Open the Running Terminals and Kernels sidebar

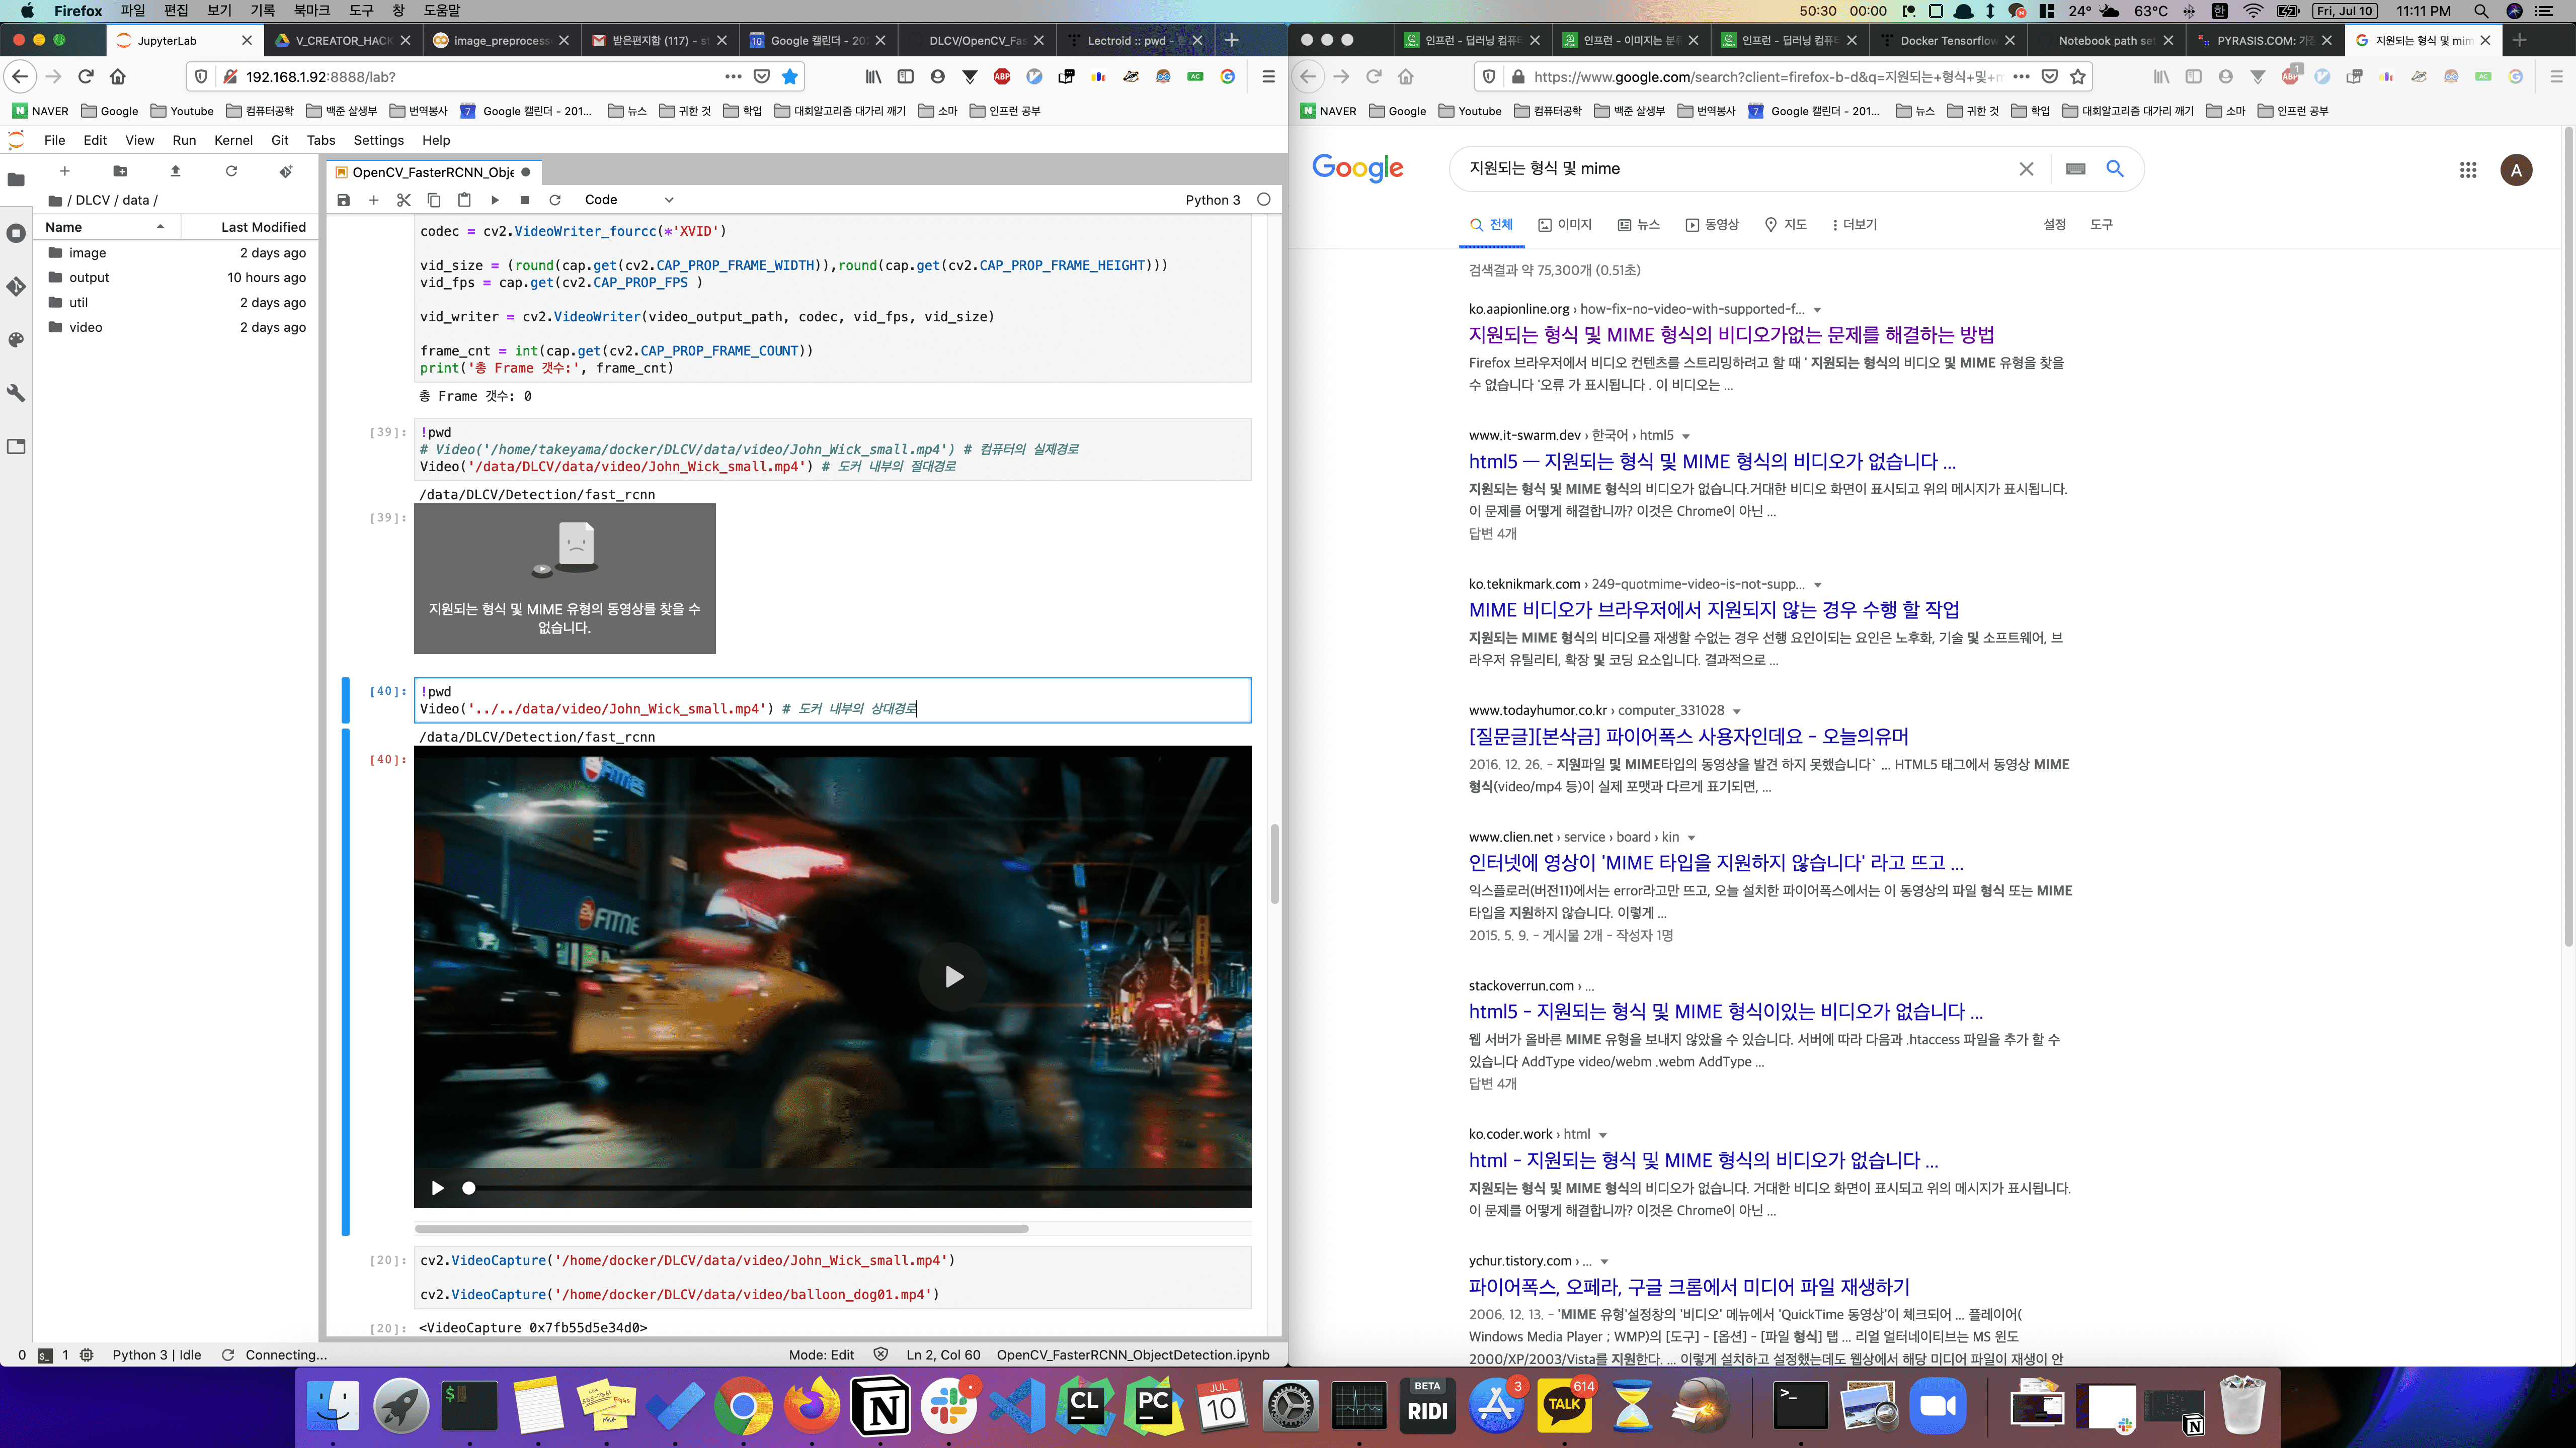click(16, 233)
